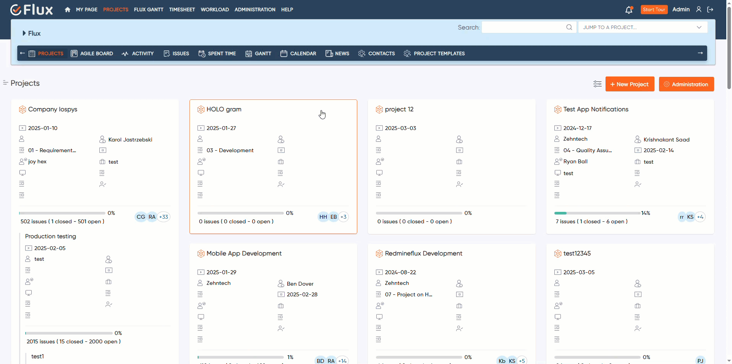
Task: Click the KS avatar on Test App Notifications
Action: coord(690,217)
